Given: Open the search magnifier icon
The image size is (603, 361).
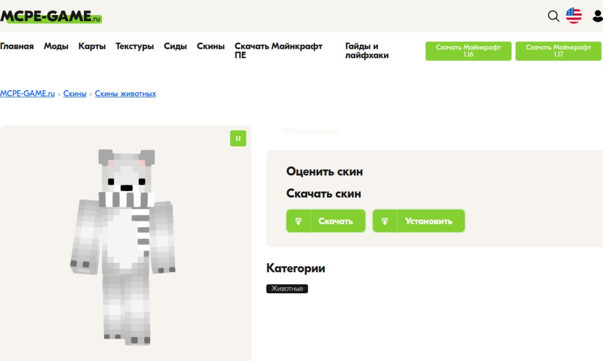Looking at the screenshot, I should coord(554,16).
